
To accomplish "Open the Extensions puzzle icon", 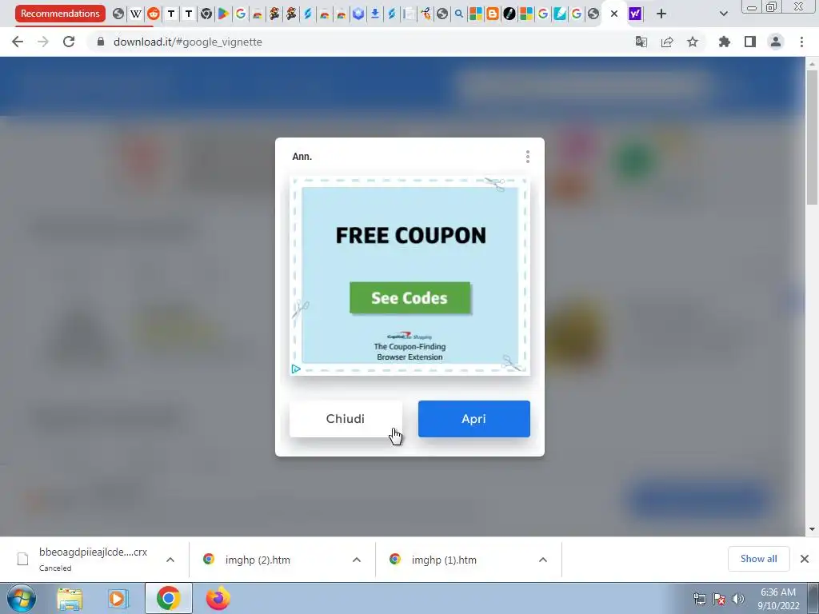I will (725, 42).
